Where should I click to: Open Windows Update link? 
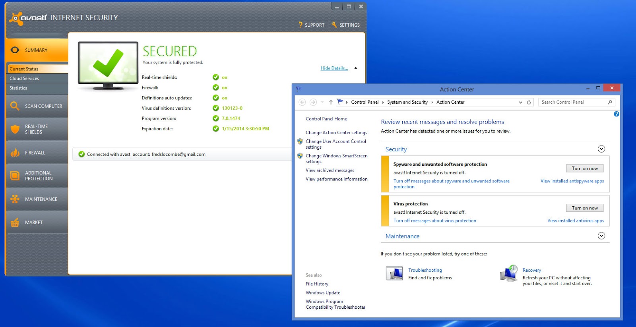(323, 293)
